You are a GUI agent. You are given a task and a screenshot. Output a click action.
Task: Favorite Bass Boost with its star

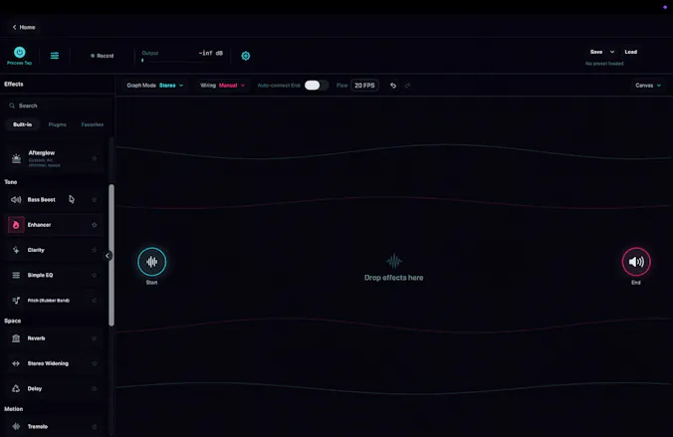[94, 200]
